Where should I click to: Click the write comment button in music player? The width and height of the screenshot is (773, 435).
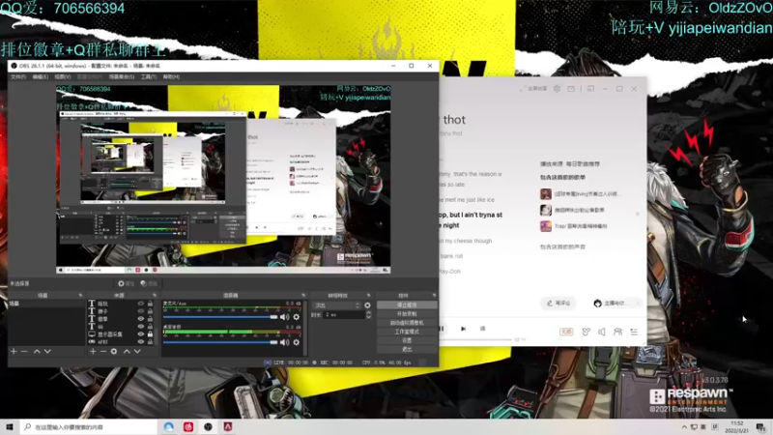[x=559, y=304]
